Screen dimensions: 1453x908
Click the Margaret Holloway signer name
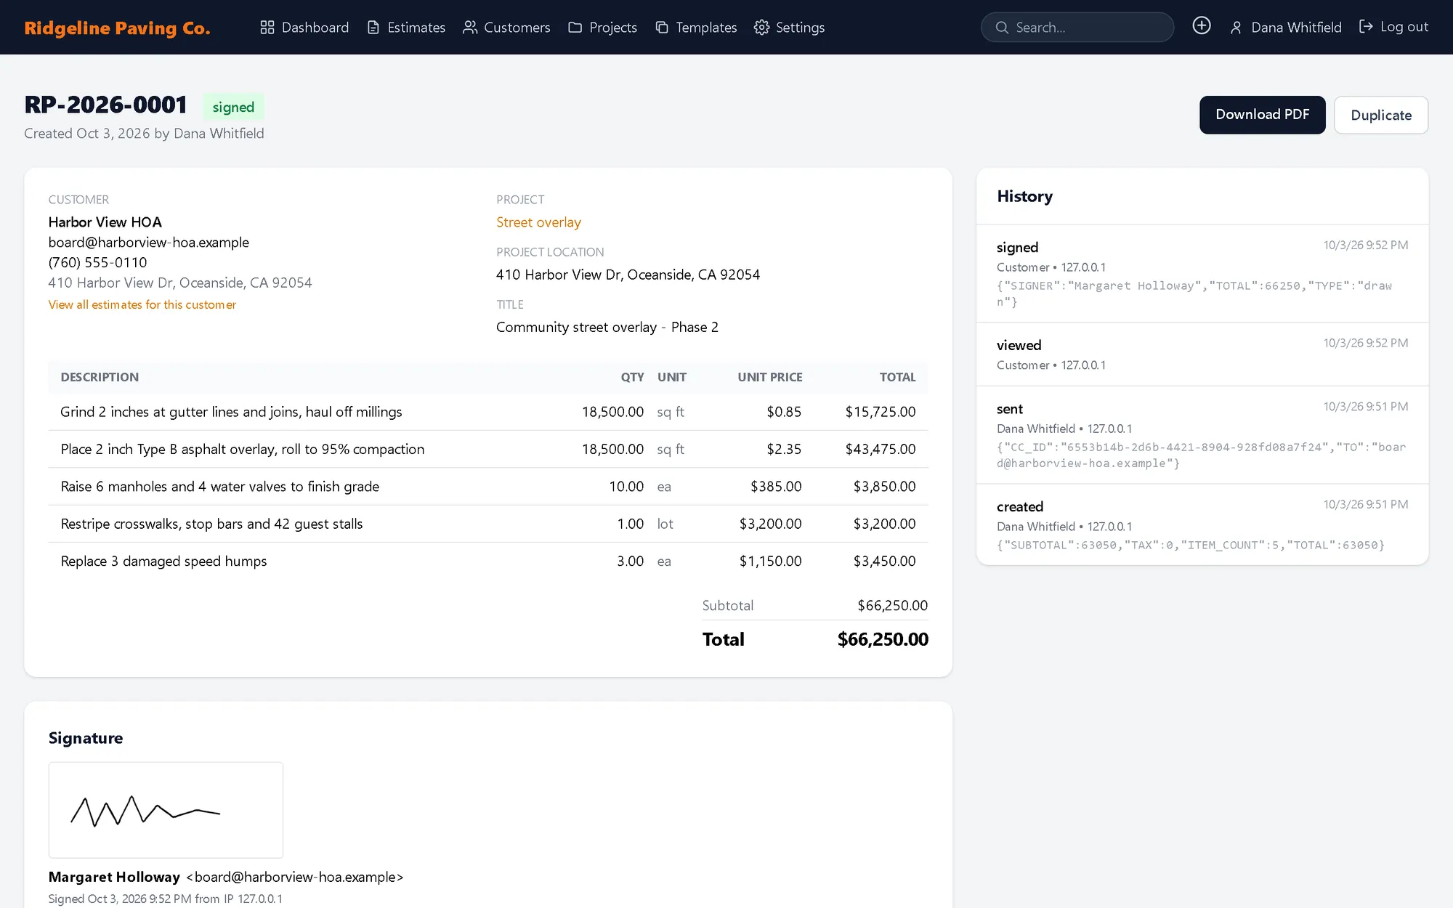click(x=114, y=877)
